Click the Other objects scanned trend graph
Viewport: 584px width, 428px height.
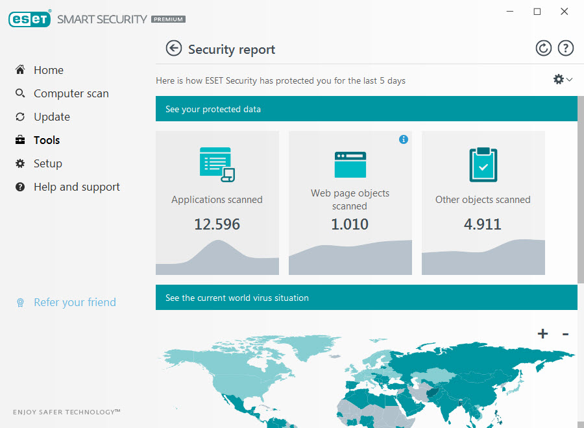tap(483, 257)
